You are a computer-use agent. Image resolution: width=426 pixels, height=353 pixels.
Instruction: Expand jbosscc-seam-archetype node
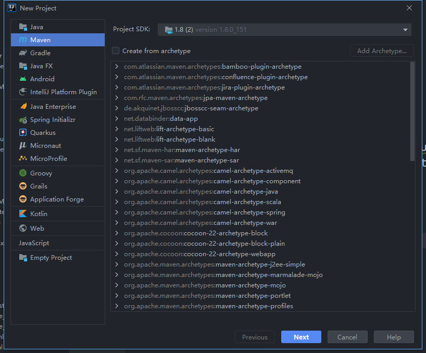[x=117, y=108]
